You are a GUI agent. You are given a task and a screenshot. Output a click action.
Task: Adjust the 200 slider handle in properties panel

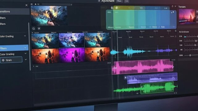(x=196, y=41)
